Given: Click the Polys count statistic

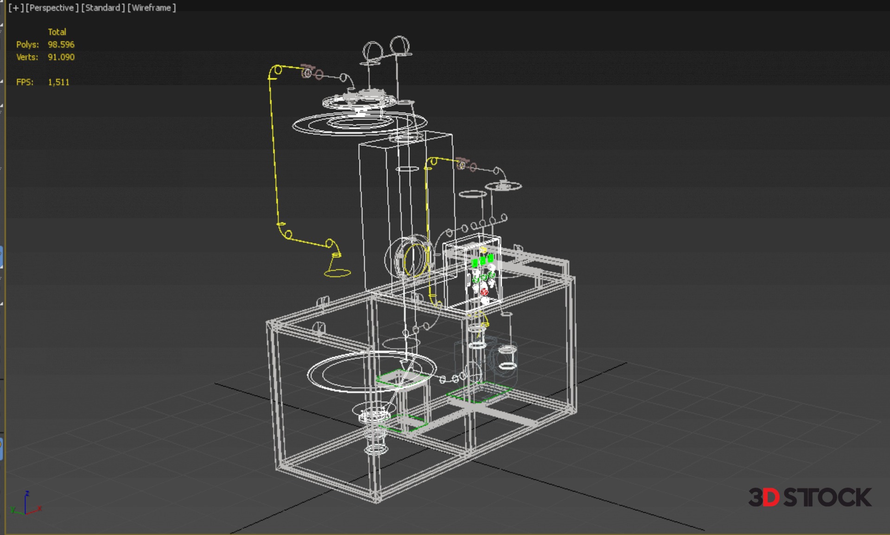Looking at the screenshot, I should pos(61,45).
